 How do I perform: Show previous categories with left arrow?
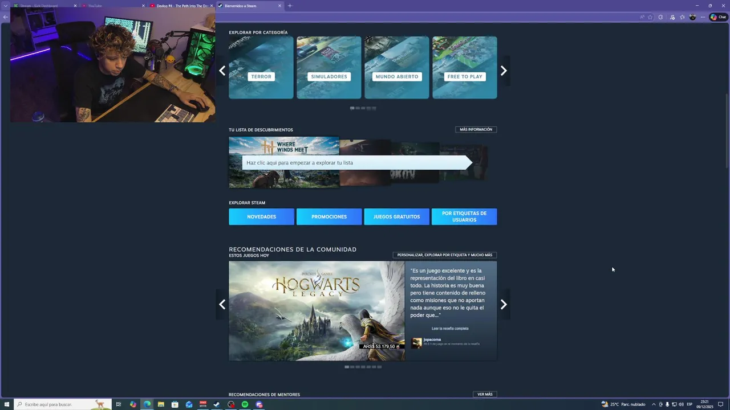tap(222, 71)
